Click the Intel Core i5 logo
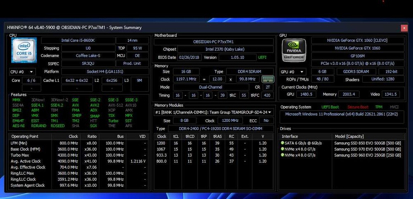Viewport: 413px width, 199px height. (24, 50)
